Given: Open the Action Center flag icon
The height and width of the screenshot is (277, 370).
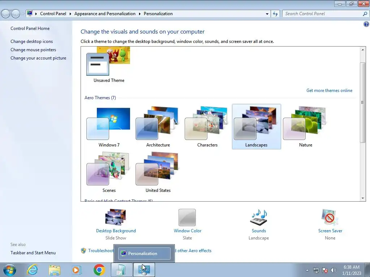Looking at the screenshot, I should pos(325,270).
